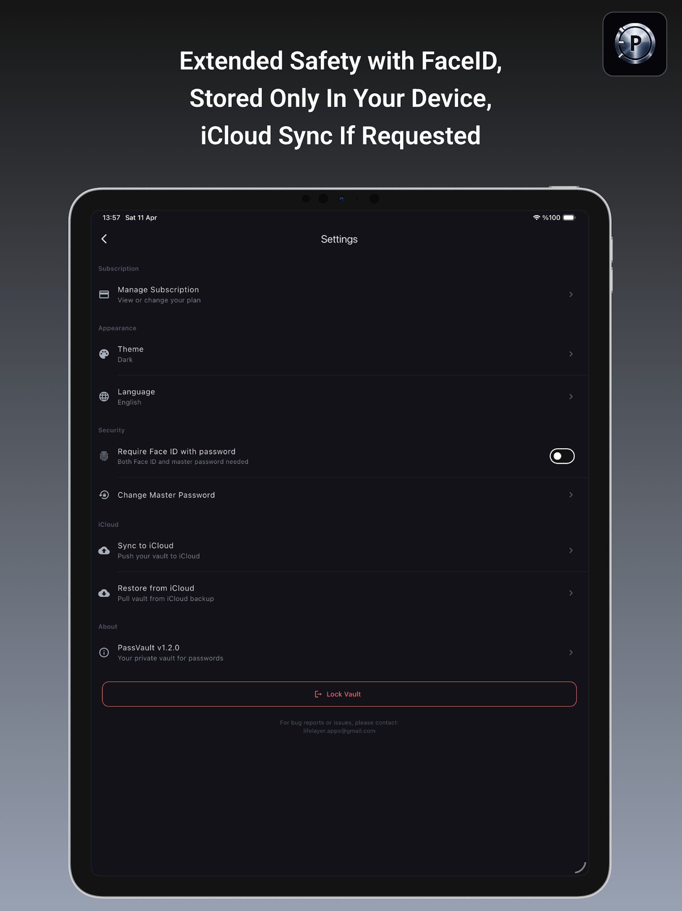
Task: Click the cloud download Restore icon
Action: point(104,593)
